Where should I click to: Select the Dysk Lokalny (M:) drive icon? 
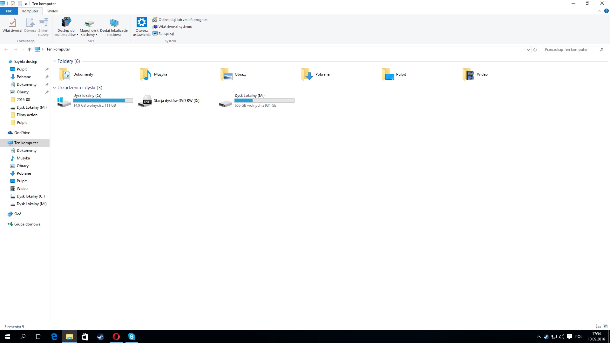(x=226, y=103)
